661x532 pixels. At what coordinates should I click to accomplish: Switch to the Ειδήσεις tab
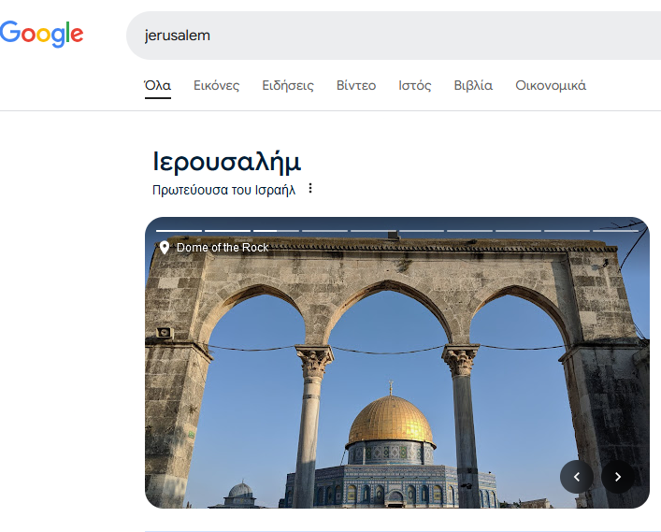pyautogui.click(x=288, y=86)
